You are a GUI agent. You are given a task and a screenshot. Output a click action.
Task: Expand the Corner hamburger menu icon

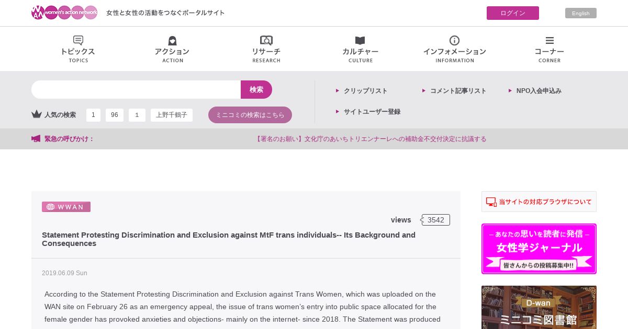[549, 40]
